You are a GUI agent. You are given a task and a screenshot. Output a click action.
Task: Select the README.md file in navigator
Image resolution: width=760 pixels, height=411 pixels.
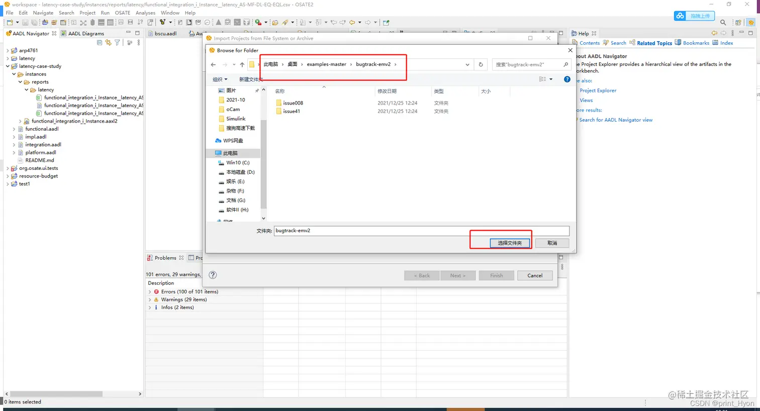click(40, 160)
